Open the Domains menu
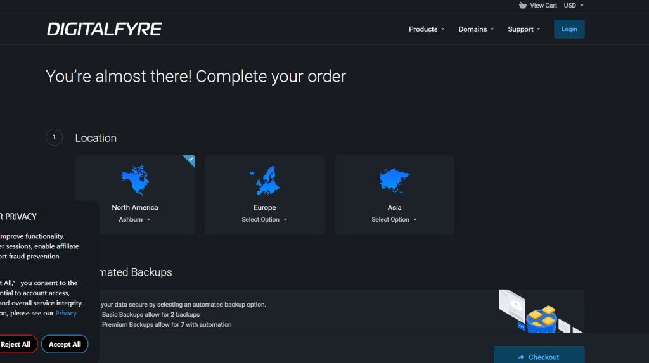The height and width of the screenshot is (363, 649). [476, 29]
